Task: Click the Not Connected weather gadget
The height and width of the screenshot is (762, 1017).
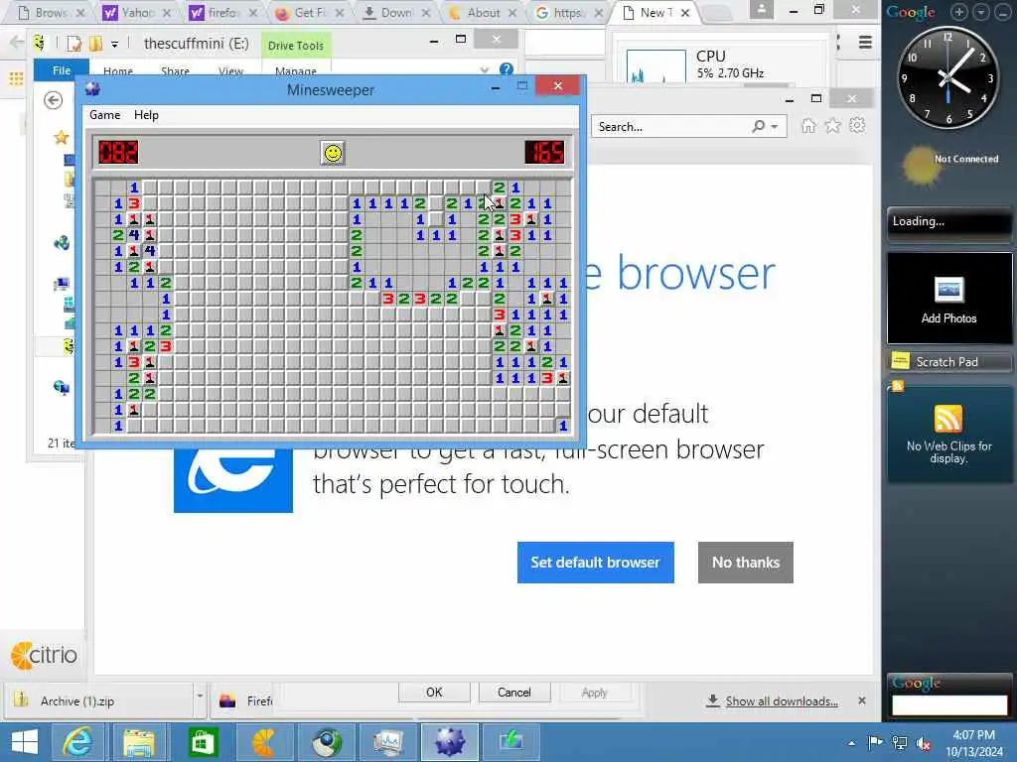Action: tap(950, 166)
